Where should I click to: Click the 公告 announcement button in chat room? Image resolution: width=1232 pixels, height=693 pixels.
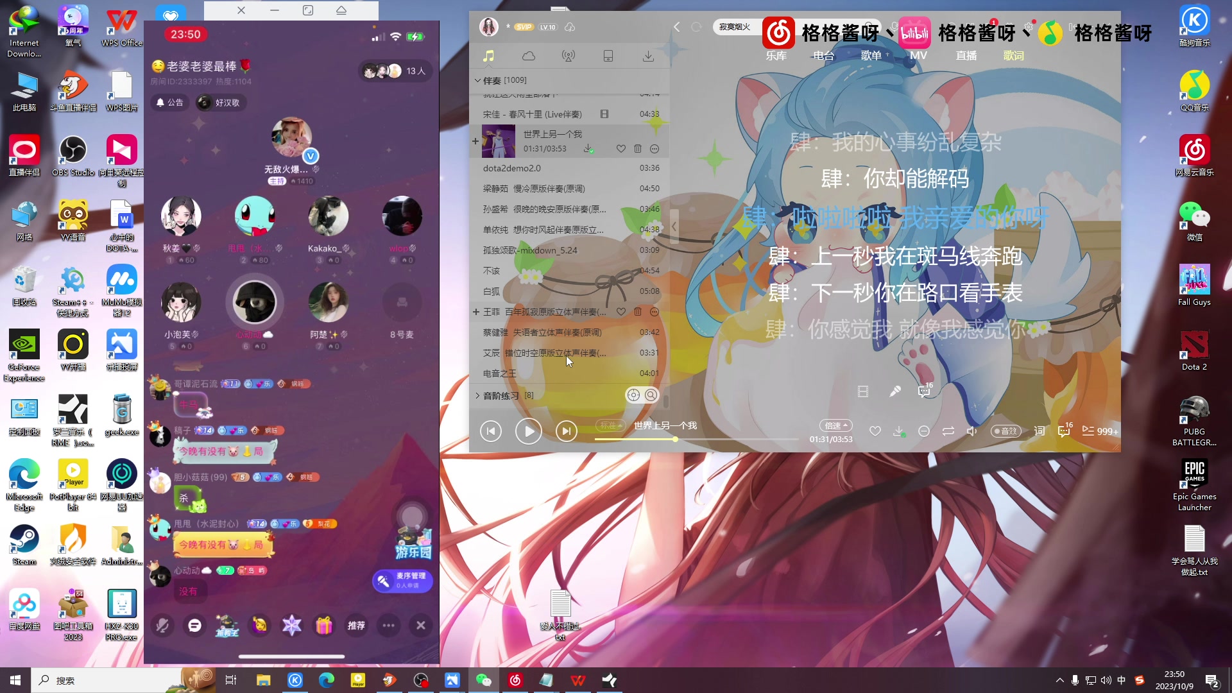coord(170,103)
